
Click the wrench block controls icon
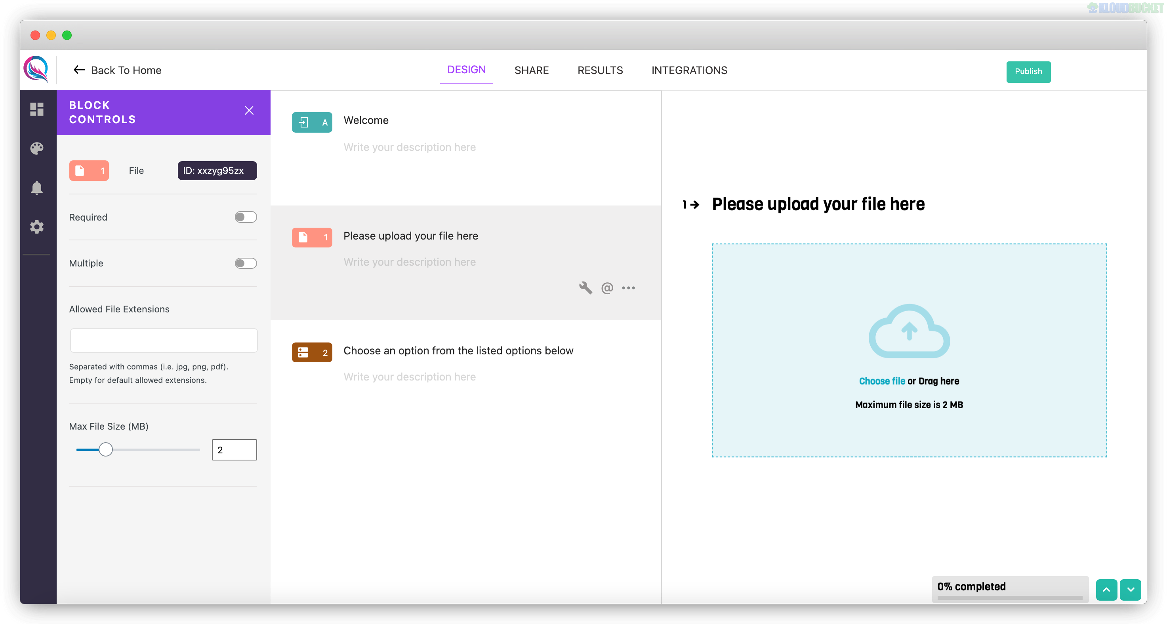pos(585,287)
